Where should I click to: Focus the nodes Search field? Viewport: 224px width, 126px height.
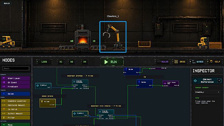(x=16, y=69)
